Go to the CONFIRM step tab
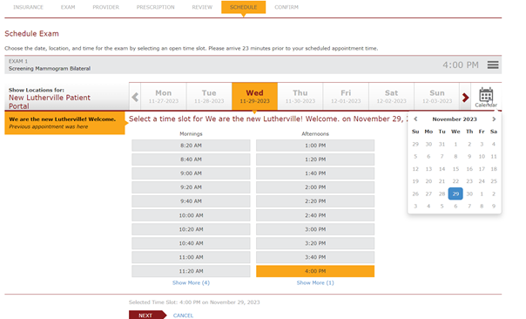 coord(287,7)
